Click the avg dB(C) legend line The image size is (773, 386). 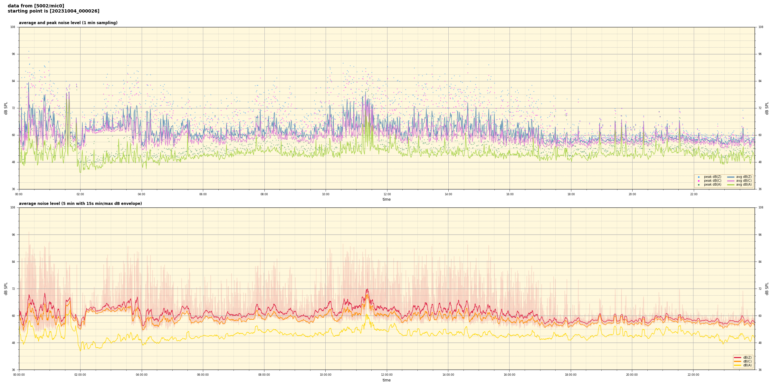pos(731,181)
